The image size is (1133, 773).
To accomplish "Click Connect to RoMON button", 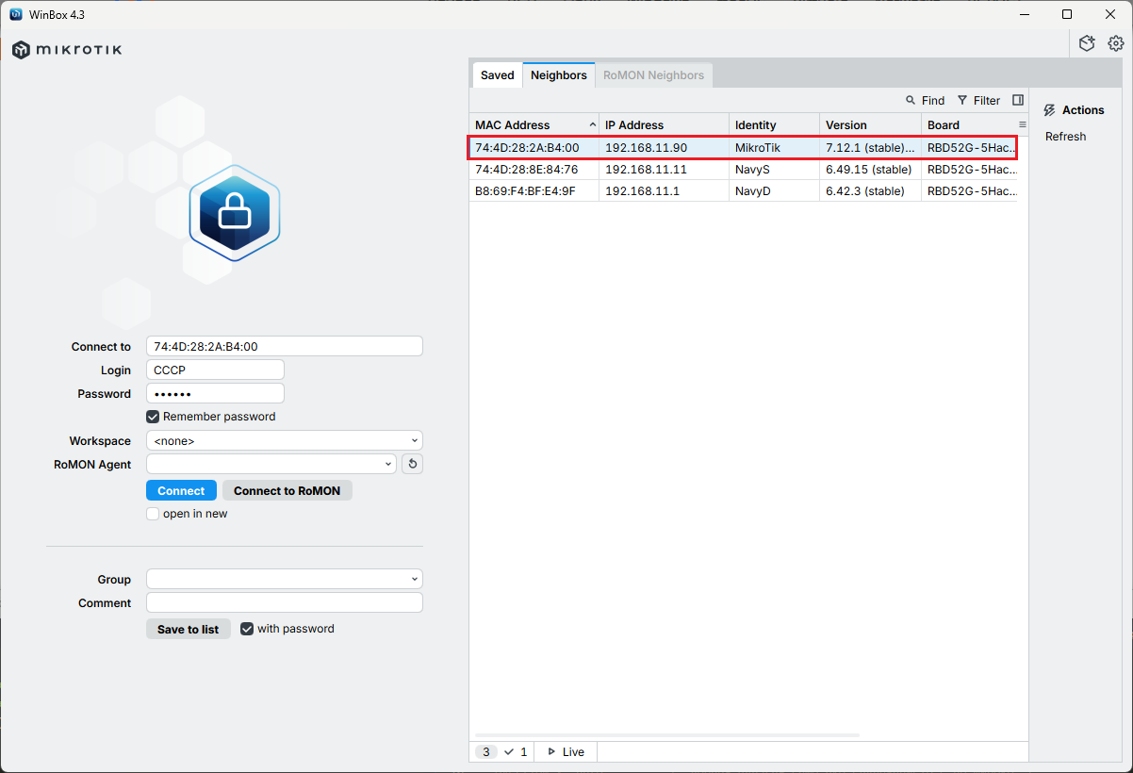I will pos(287,490).
